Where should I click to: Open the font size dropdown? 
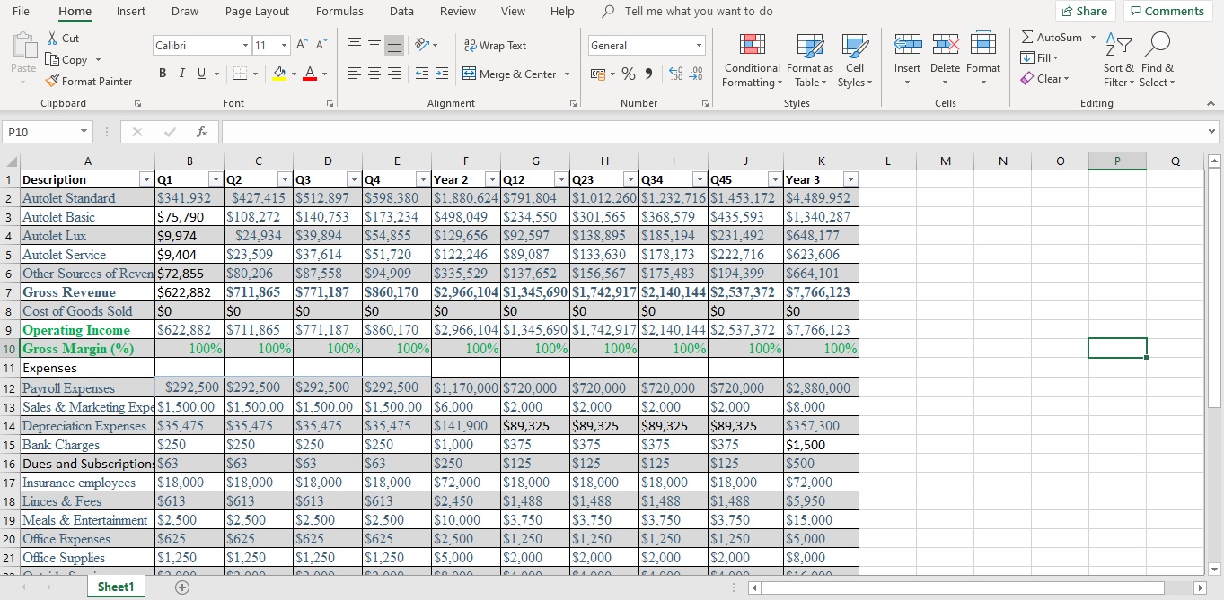pyautogui.click(x=284, y=46)
